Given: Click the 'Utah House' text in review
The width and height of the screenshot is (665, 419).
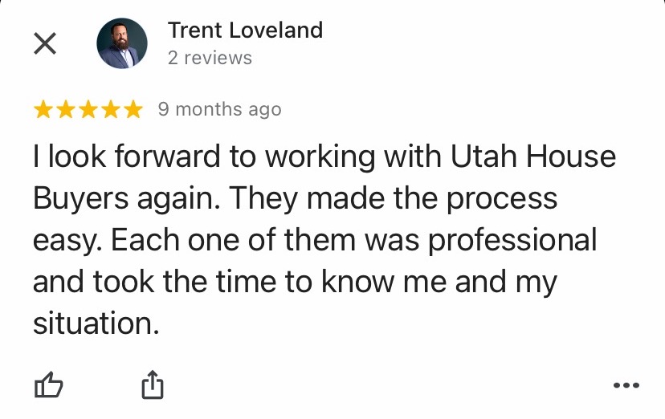Looking at the screenshot, I should (532, 157).
